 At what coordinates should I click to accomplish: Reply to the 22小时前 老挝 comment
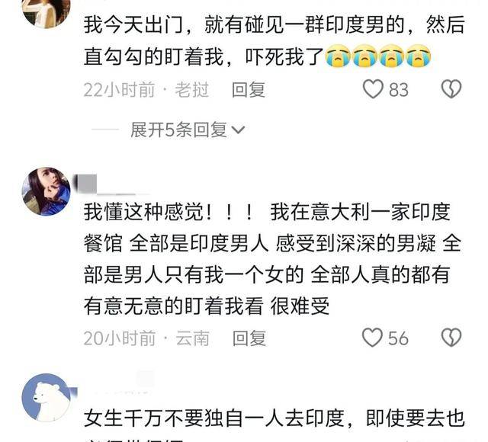249,90
